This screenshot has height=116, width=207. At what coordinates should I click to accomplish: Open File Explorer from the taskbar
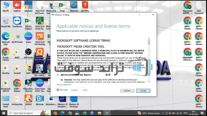tap(99, 113)
